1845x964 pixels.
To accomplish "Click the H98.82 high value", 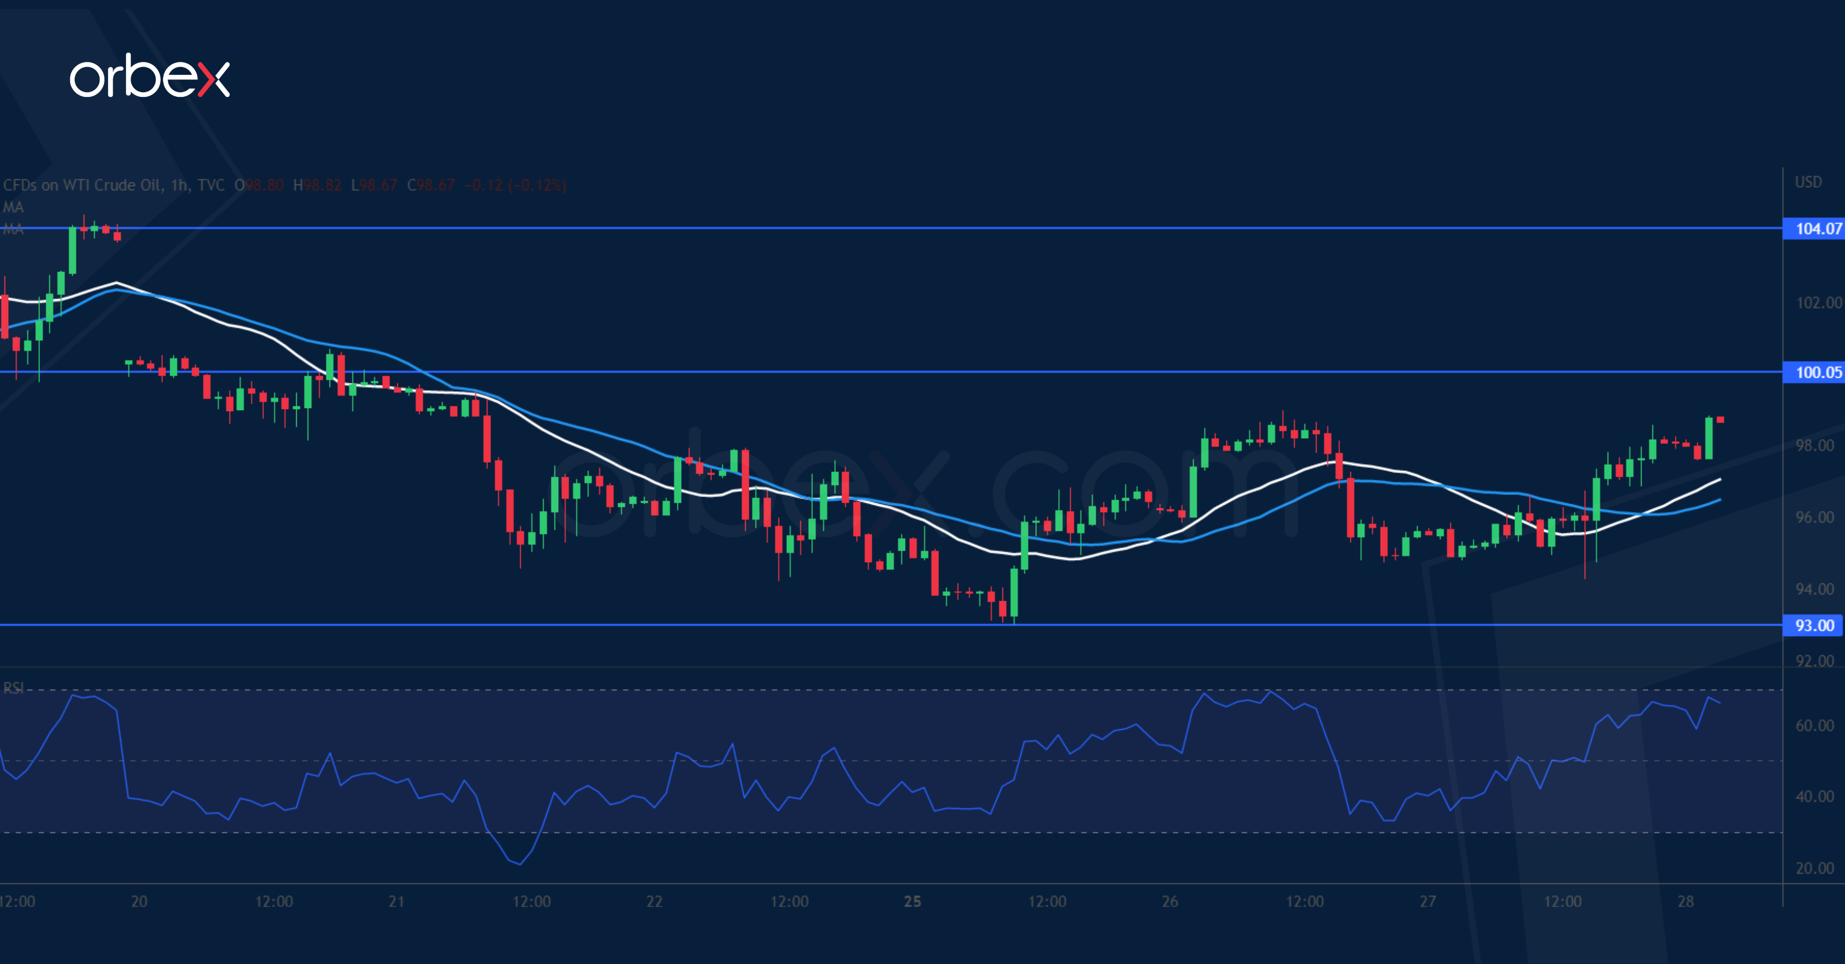I will pos(317,186).
